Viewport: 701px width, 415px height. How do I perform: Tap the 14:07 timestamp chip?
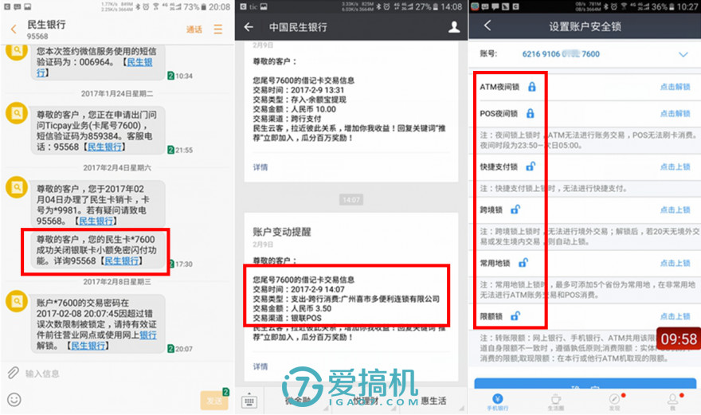[351, 199]
